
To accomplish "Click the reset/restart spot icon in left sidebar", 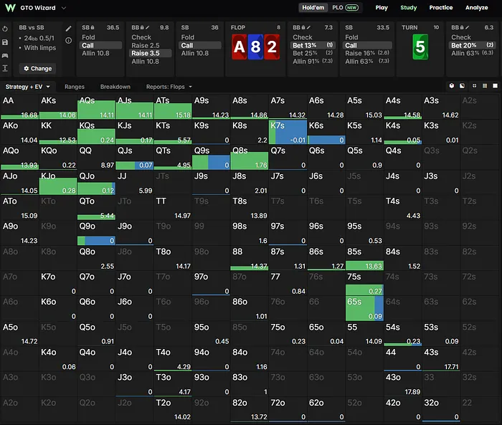I will click(x=5, y=29).
